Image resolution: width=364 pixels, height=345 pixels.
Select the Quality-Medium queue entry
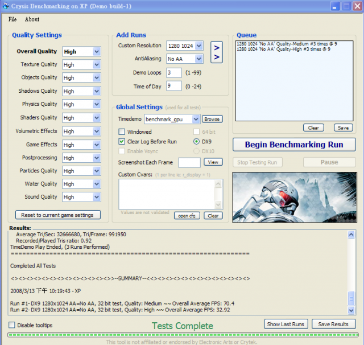click(287, 44)
